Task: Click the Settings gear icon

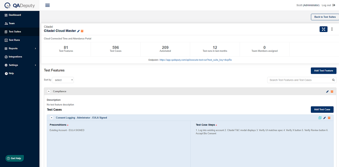Action: pyautogui.click(x=6, y=65)
